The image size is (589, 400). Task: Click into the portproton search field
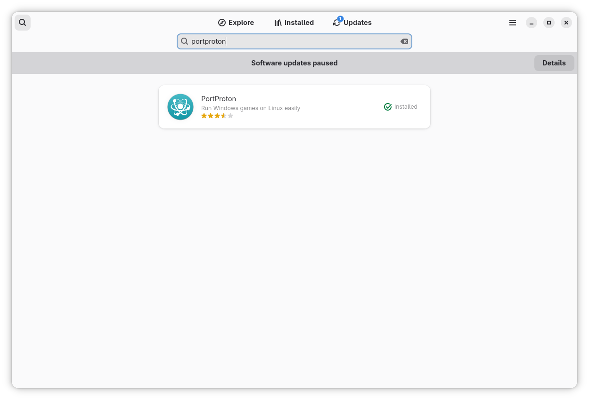294,41
